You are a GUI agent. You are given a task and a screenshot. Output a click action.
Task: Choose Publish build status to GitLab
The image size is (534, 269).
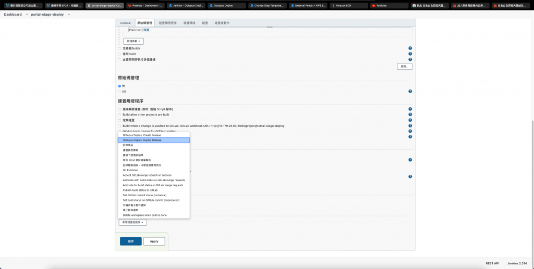[154, 190]
